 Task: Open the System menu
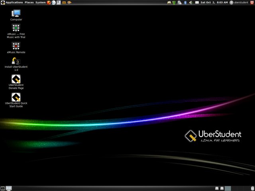(x=41, y=2)
